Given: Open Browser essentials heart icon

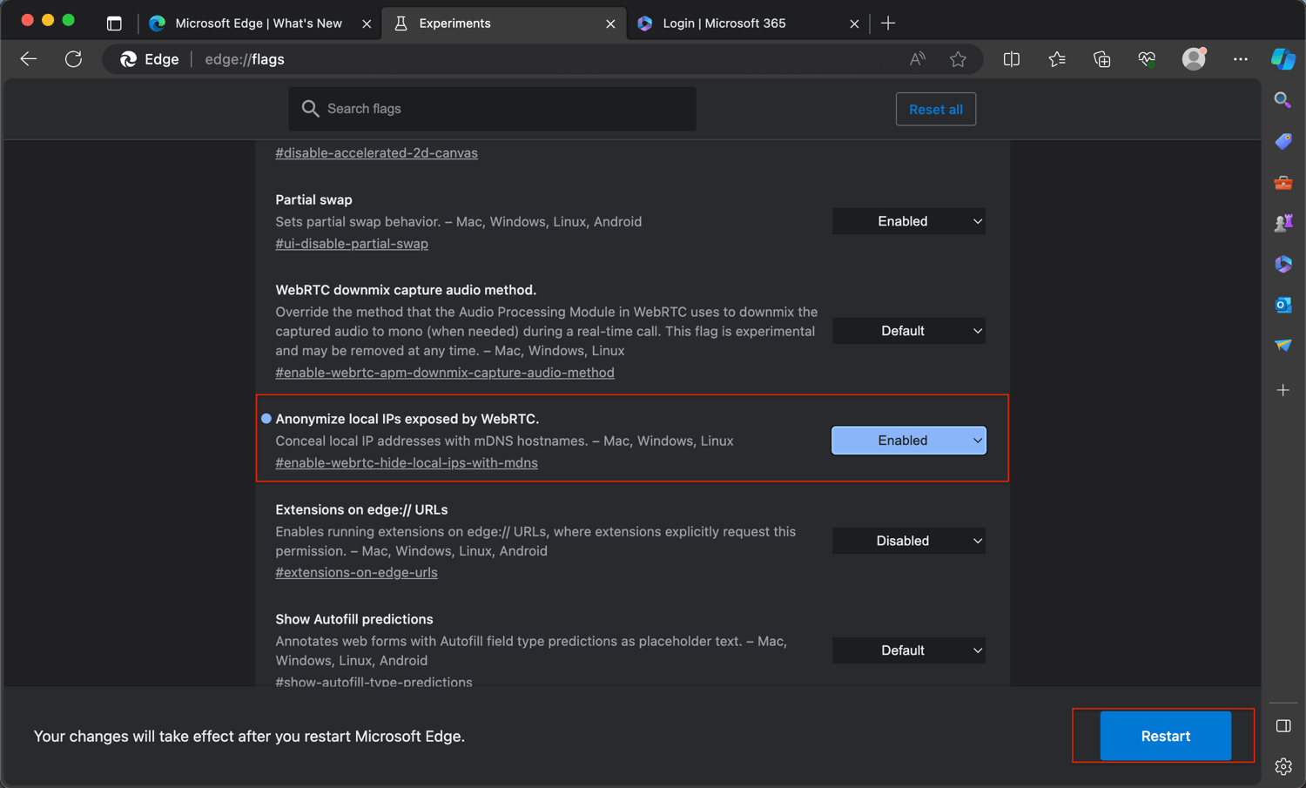Looking at the screenshot, I should (1147, 59).
